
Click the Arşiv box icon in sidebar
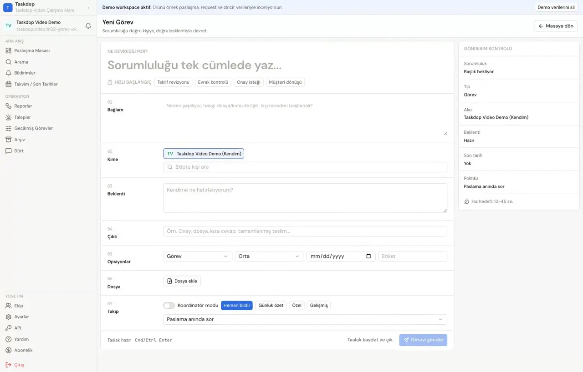9,140
